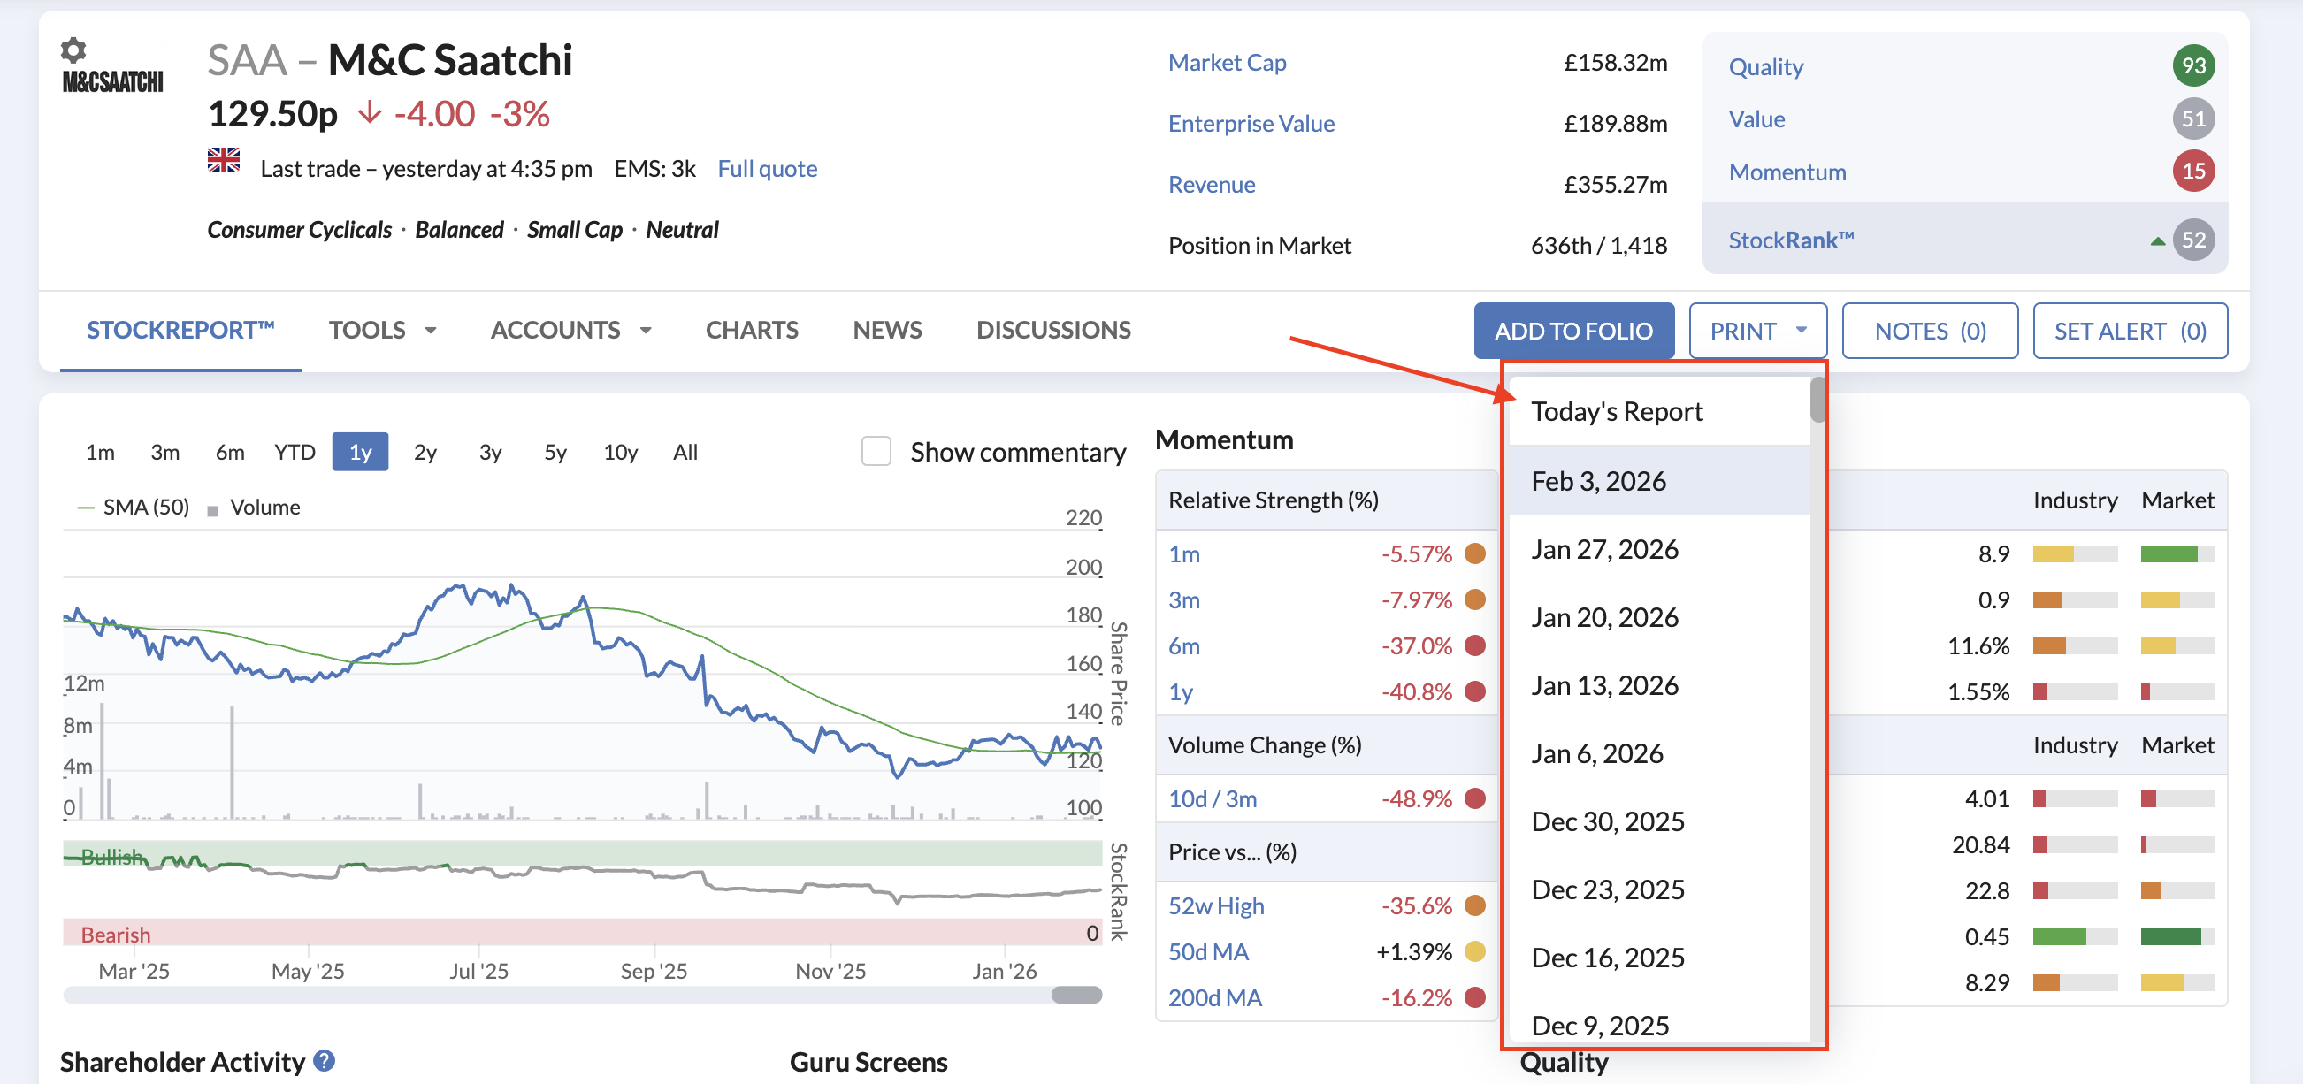Open the NEWS tab
2303x1084 pixels.
[887, 330]
